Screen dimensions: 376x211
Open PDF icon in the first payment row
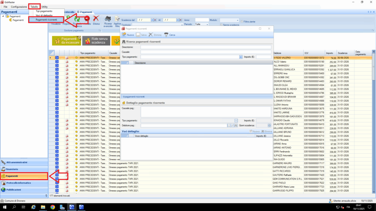click(x=67, y=58)
